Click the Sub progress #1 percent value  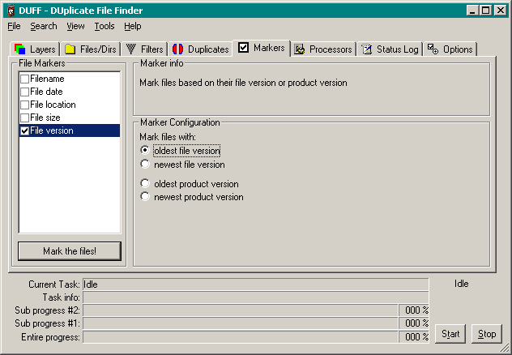[x=414, y=323]
